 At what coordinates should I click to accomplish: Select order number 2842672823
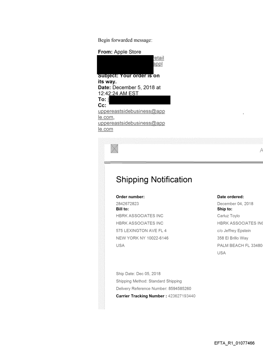[x=127, y=203]
